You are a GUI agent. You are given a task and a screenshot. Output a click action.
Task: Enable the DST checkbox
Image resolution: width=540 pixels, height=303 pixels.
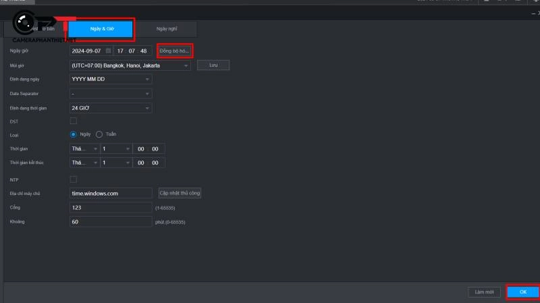[74, 121]
